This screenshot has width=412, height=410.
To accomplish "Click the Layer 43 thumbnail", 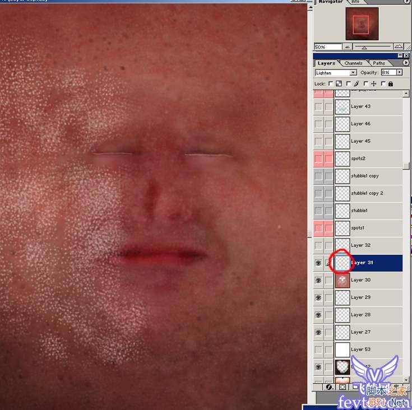I will (342, 106).
